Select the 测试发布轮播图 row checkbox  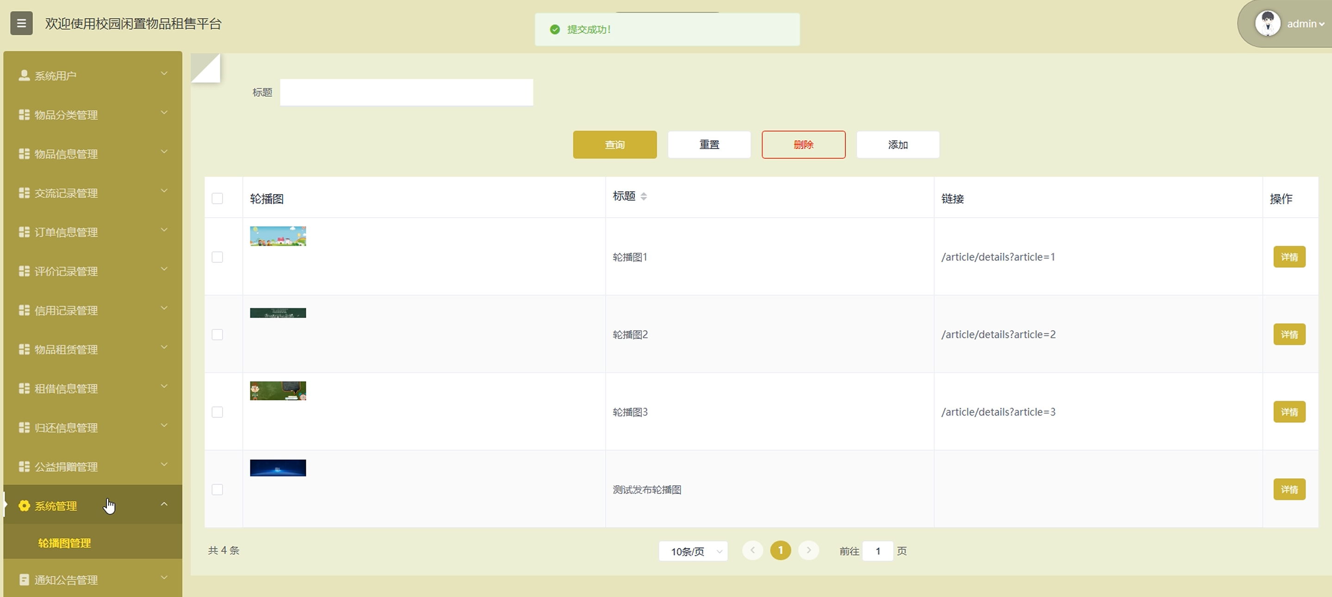[x=217, y=490]
